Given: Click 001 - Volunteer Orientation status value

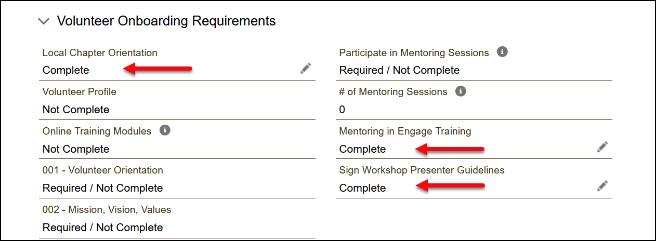Looking at the screenshot, I should [102, 188].
